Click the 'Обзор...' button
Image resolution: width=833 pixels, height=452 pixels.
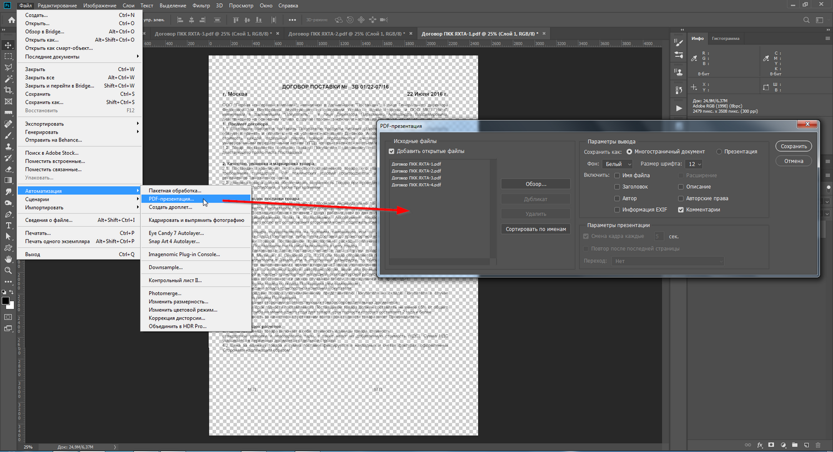[x=535, y=184]
